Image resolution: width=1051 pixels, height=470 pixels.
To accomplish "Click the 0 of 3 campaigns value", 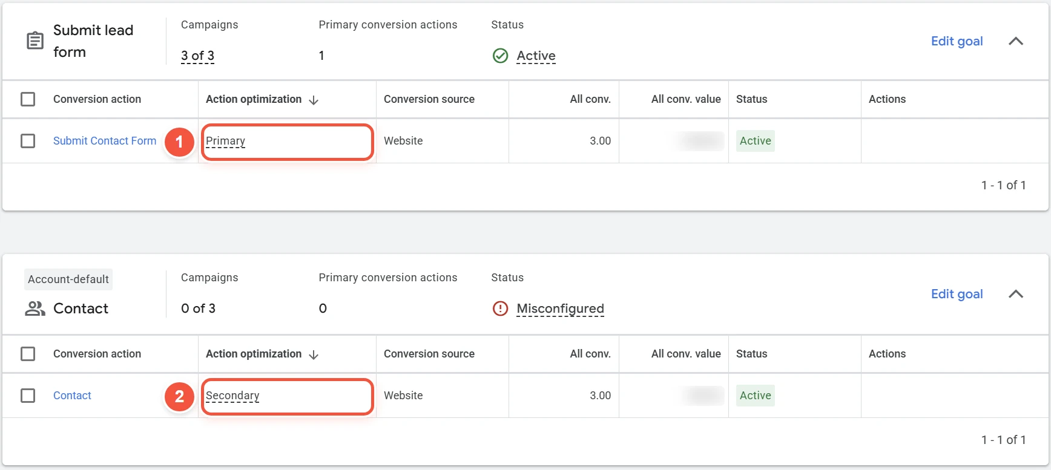I will tap(198, 308).
